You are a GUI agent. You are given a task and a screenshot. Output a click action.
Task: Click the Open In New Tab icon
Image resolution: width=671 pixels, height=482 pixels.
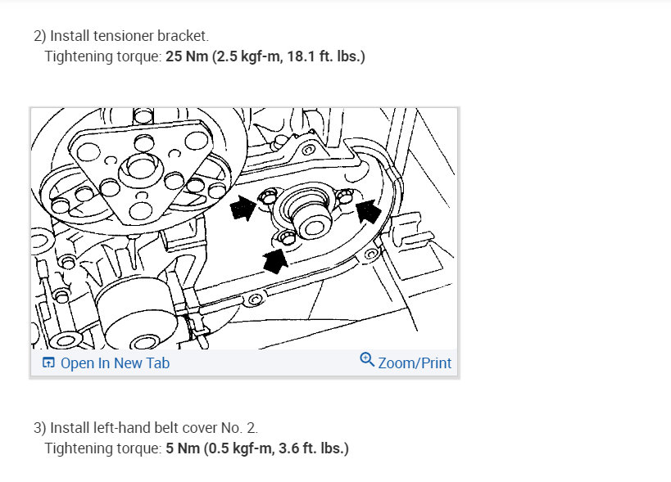tap(48, 363)
